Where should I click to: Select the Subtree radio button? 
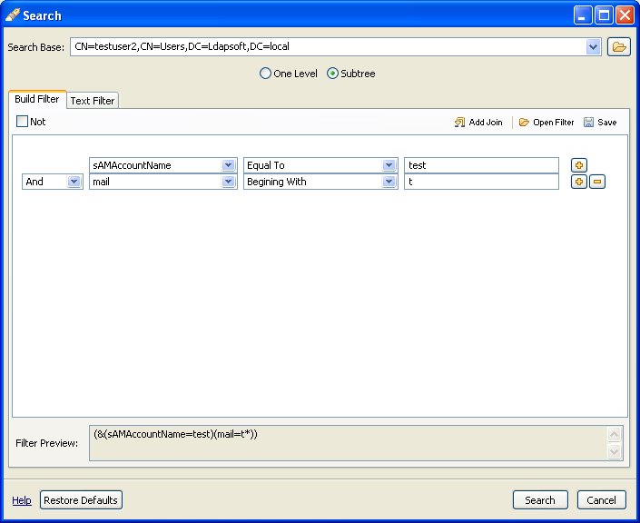click(x=332, y=74)
